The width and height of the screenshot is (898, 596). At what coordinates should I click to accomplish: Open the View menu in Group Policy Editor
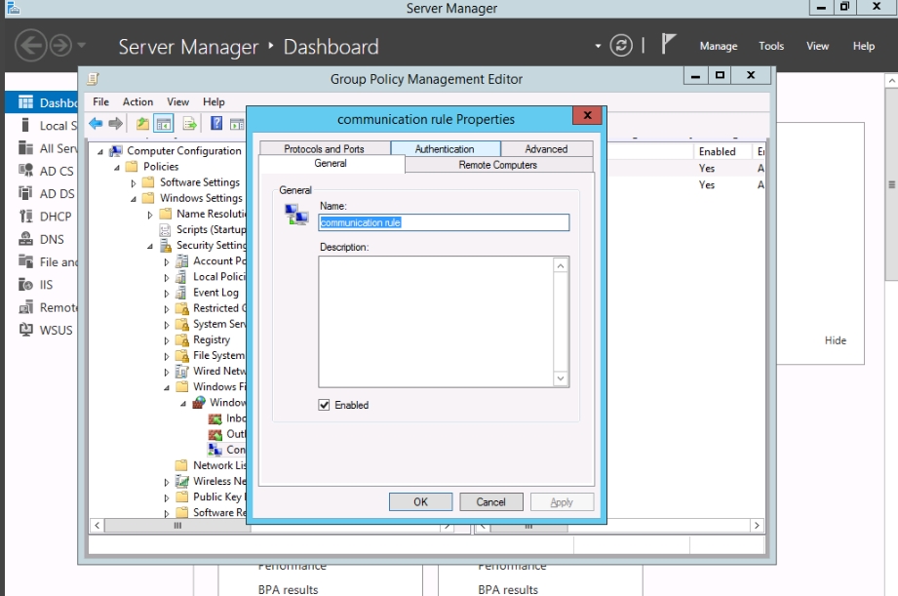click(178, 101)
